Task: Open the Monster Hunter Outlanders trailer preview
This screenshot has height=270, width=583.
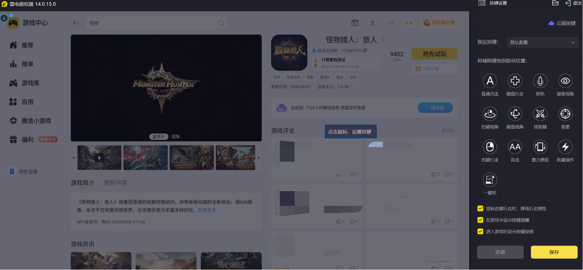Action: (x=166, y=88)
